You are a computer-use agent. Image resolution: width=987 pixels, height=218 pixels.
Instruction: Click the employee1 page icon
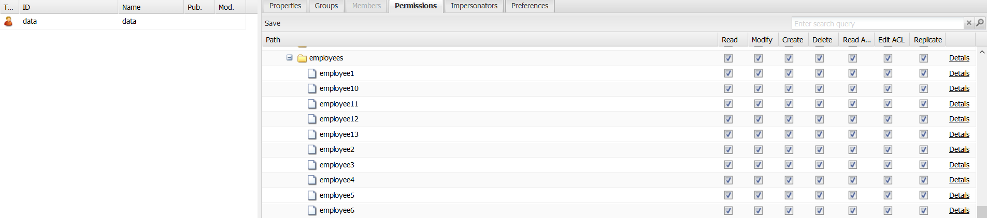pos(312,73)
